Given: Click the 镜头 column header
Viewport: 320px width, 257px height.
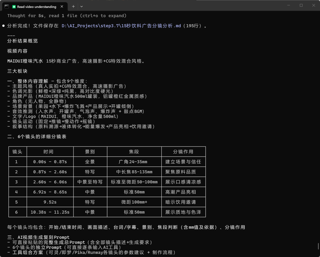Looking at the screenshot, I should 17,152.
